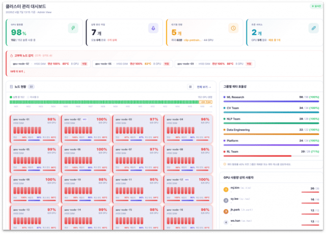
Task: Open the gpu-node-07 card showing 97%
Action: tap(137, 159)
